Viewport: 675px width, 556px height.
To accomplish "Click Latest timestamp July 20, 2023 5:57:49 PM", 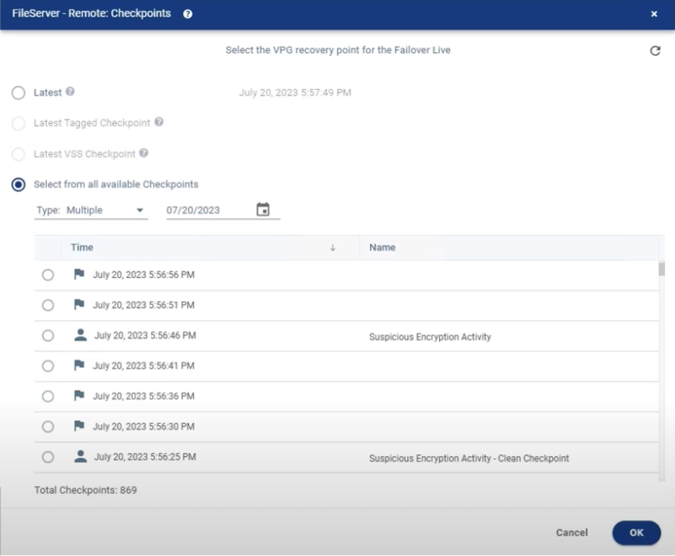I will pyautogui.click(x=295, y=92).
